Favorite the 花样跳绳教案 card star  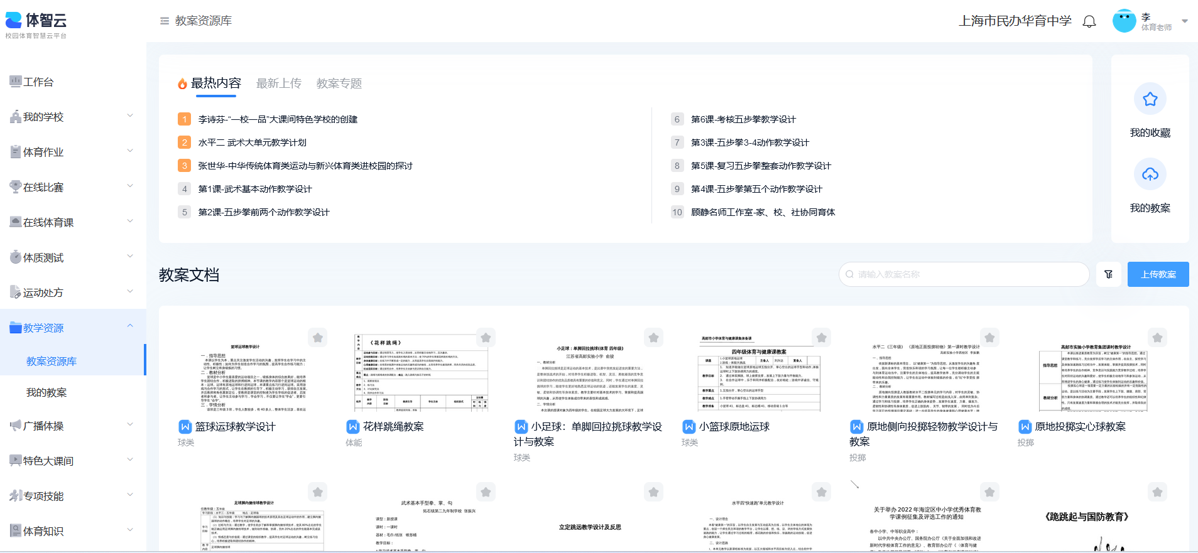(x=486, y=338)
